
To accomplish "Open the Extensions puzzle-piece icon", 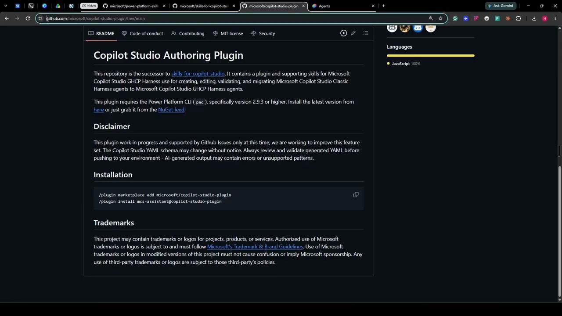I will point(519,18).
